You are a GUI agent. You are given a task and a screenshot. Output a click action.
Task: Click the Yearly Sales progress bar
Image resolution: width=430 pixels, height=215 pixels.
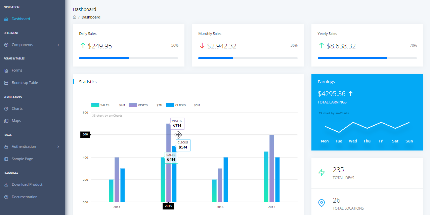tap(367, 58)
